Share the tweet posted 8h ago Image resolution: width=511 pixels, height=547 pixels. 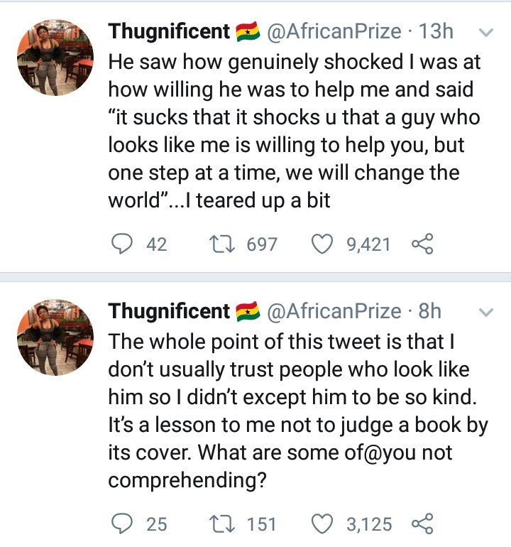coord(422,524)
